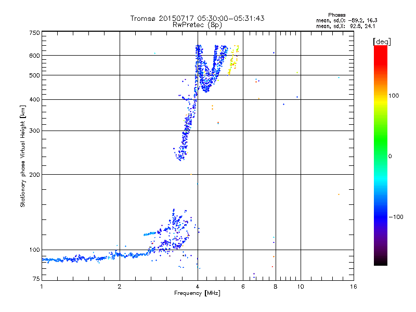
Task: Click the 'Stationary phase Virtual Height [km]' label
Action: pyautogui.click(x=23, y=156)
